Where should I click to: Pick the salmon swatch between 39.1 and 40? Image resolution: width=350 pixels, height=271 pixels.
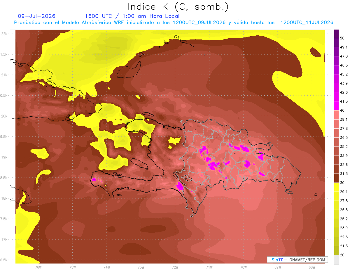click(336, 115)
